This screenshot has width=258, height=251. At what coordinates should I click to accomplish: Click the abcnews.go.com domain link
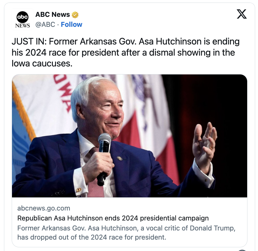44,208
